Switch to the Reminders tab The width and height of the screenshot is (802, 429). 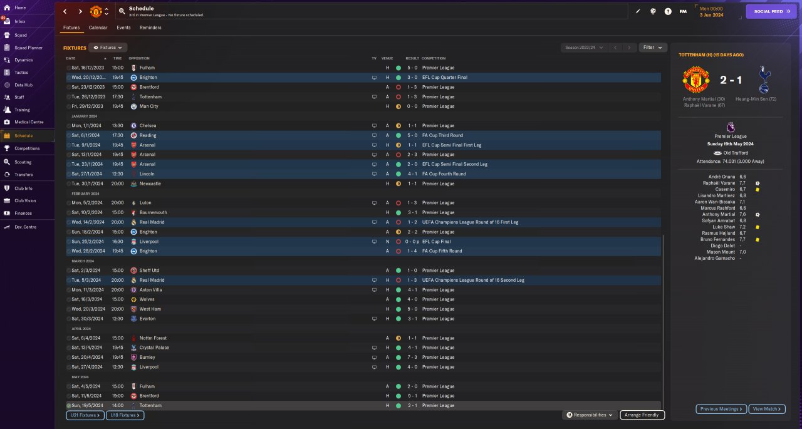pyautogui.click(x=150, y=28)
